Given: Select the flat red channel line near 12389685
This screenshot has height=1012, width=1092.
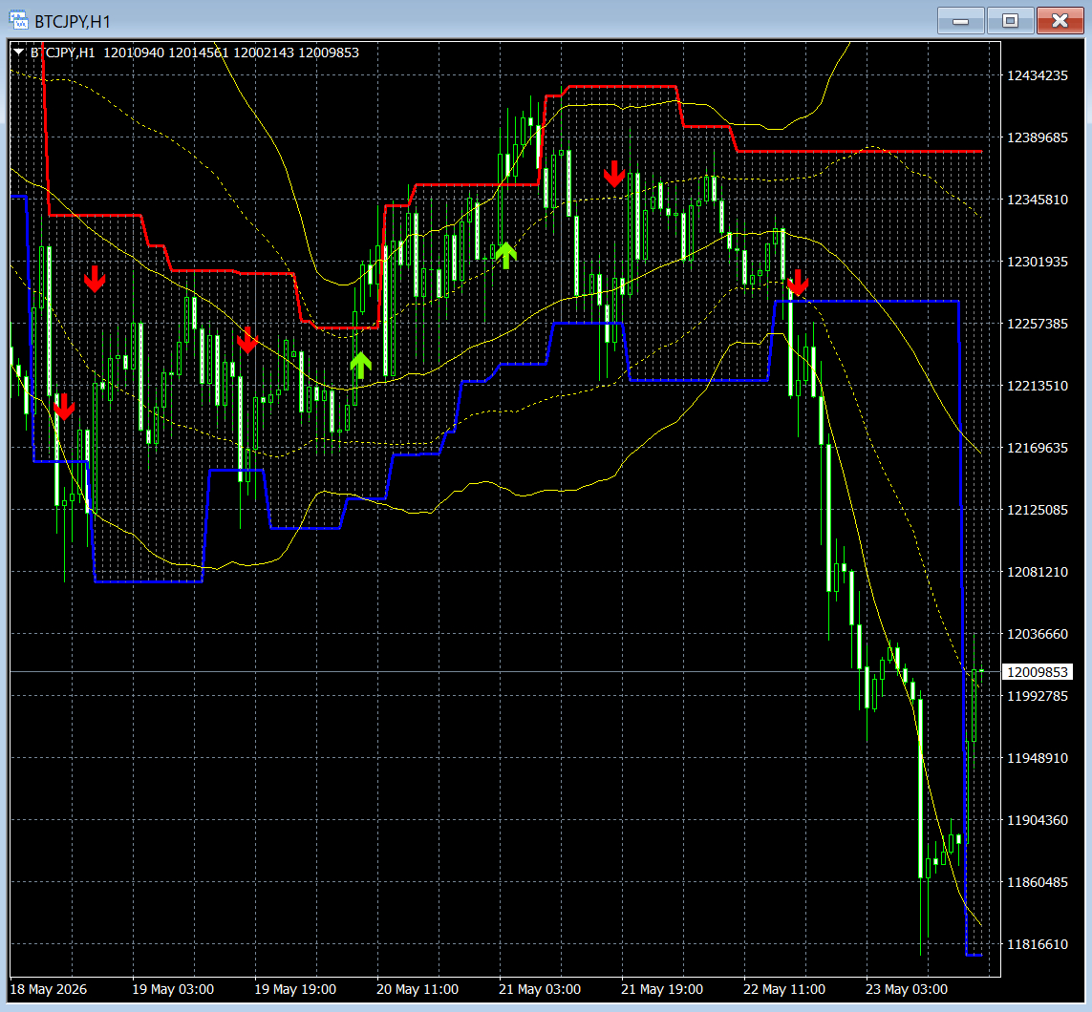Looking at the screenshot, I should 860,151.
